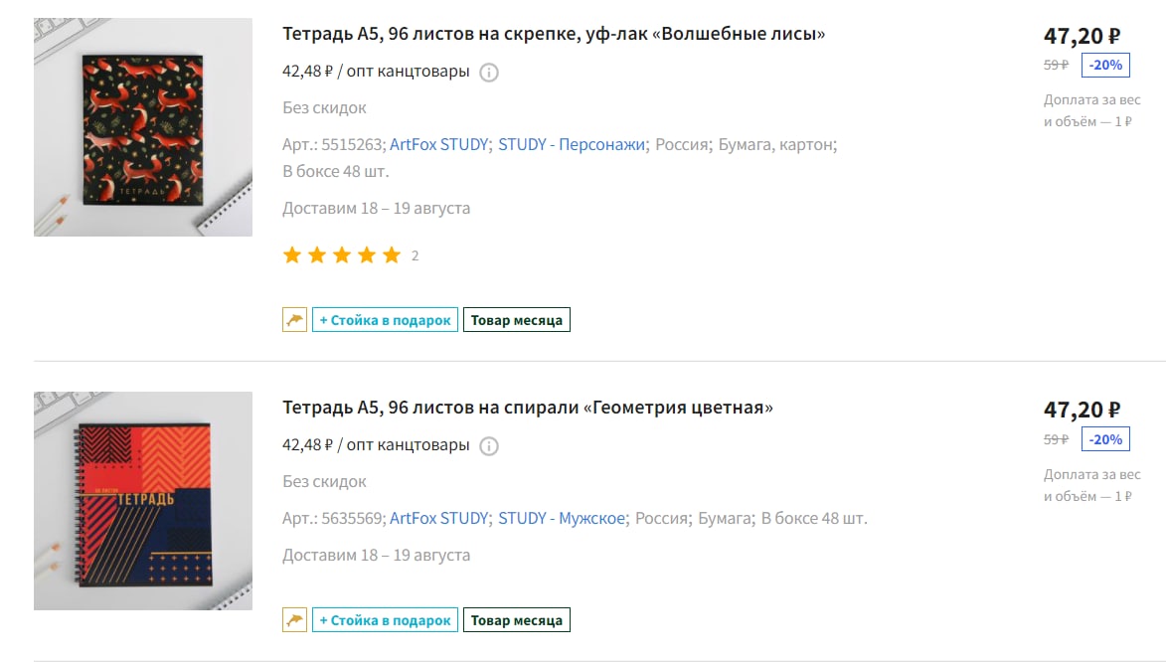
Task: Click «В боксе 48 шт.» text for «Волшебные лисы»
Action: coord(335,171)
